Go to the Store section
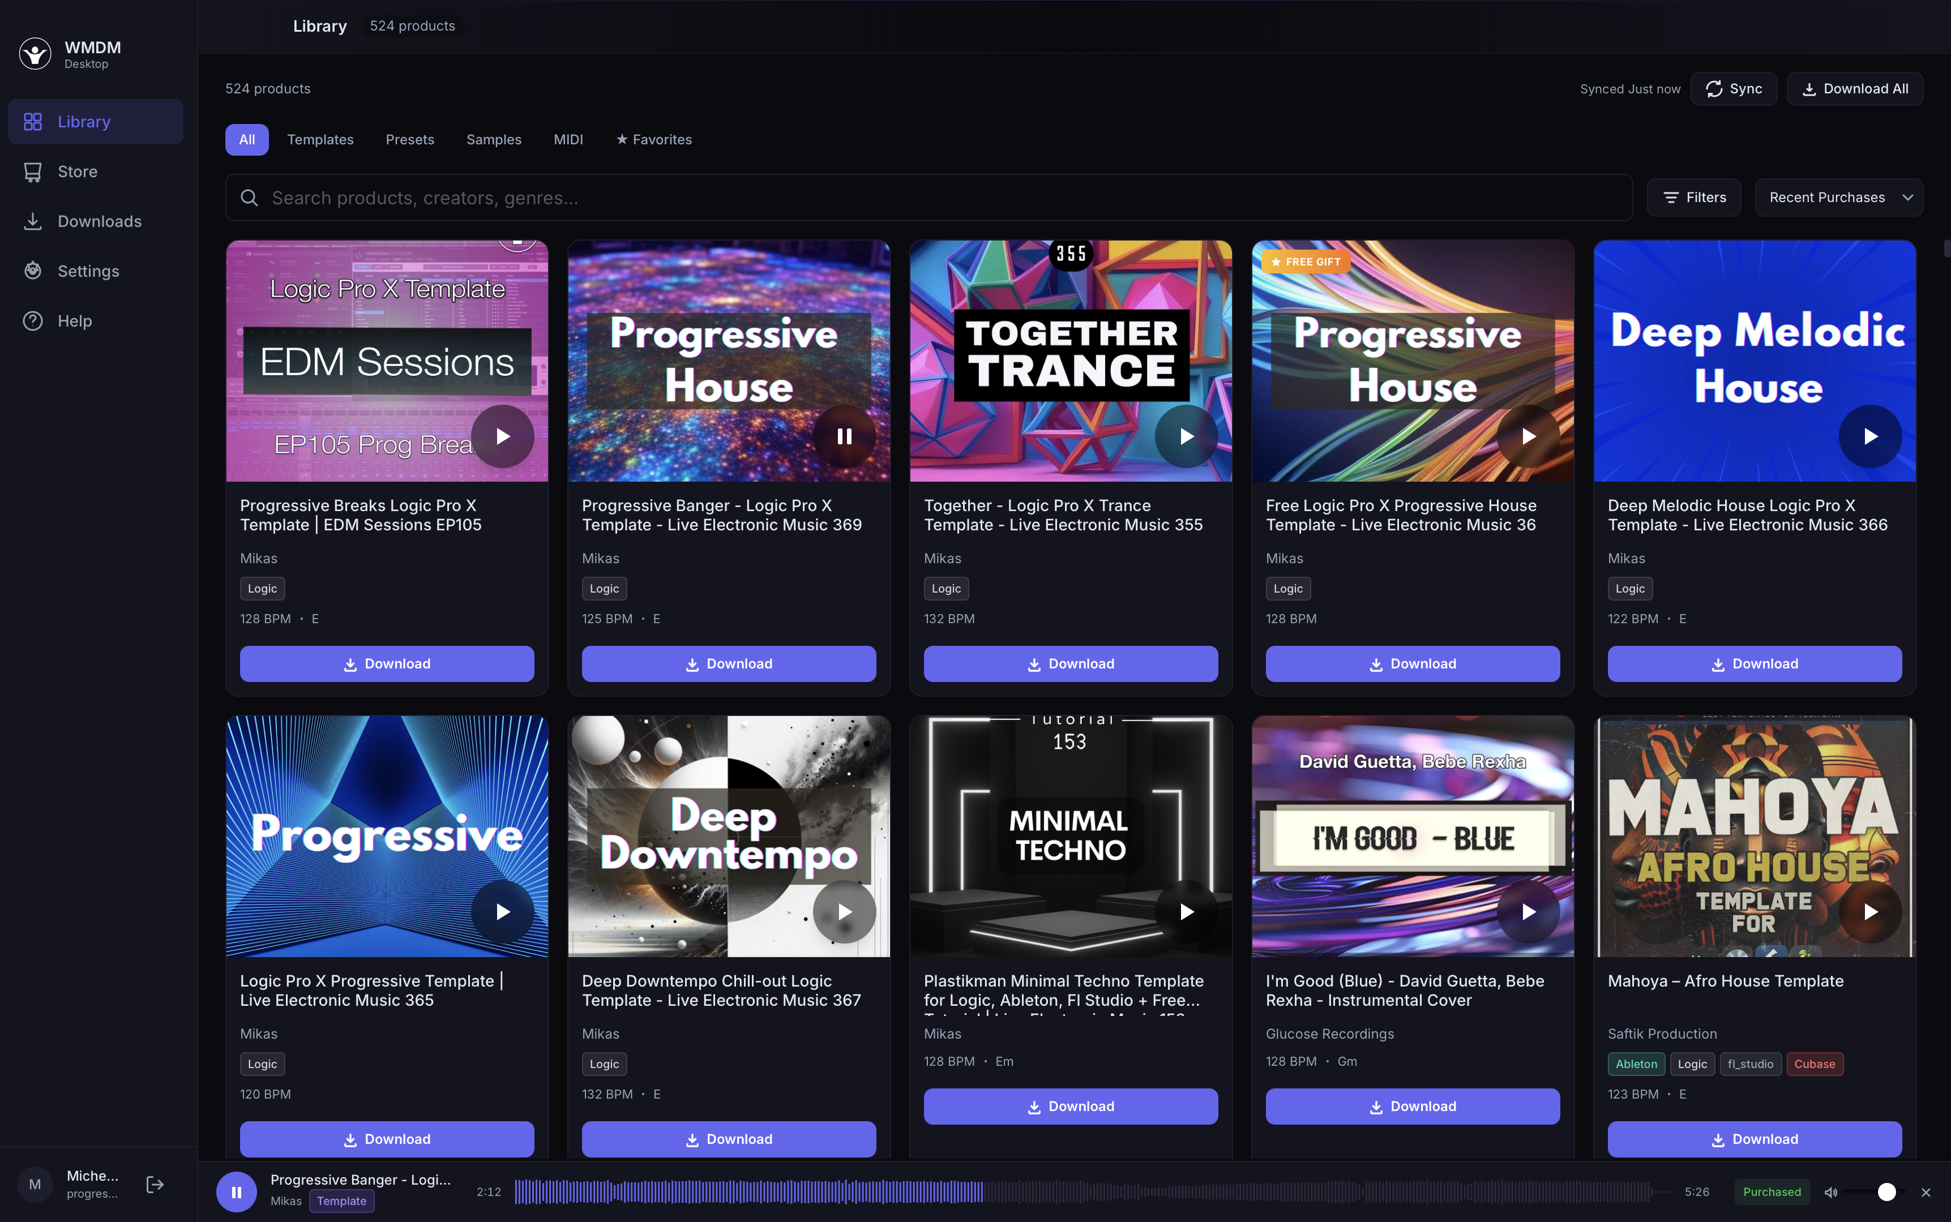 95,171
